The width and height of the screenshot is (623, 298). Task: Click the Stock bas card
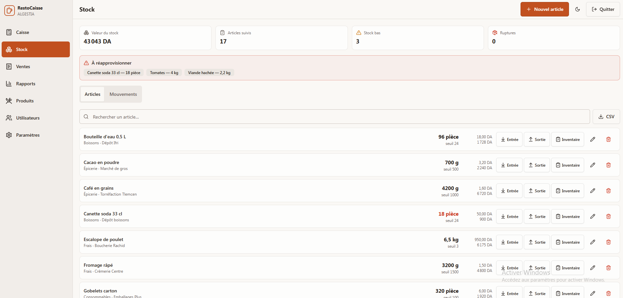click(x=418, y=38)
